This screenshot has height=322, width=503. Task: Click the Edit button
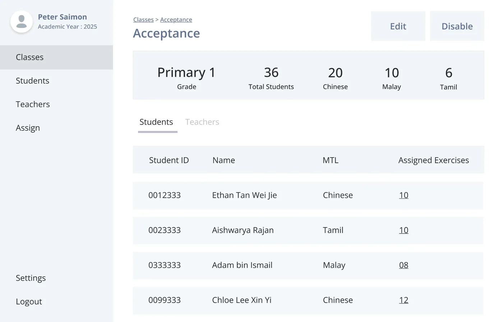point(398,26)
